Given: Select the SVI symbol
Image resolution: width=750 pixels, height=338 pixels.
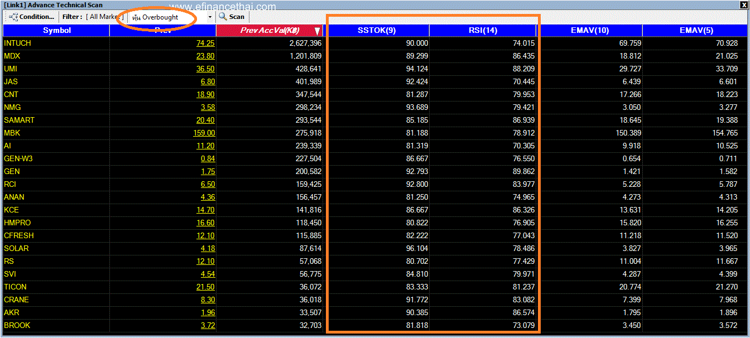Looking at the screenshot, I should pyautogui.click(x=11, y=274).
